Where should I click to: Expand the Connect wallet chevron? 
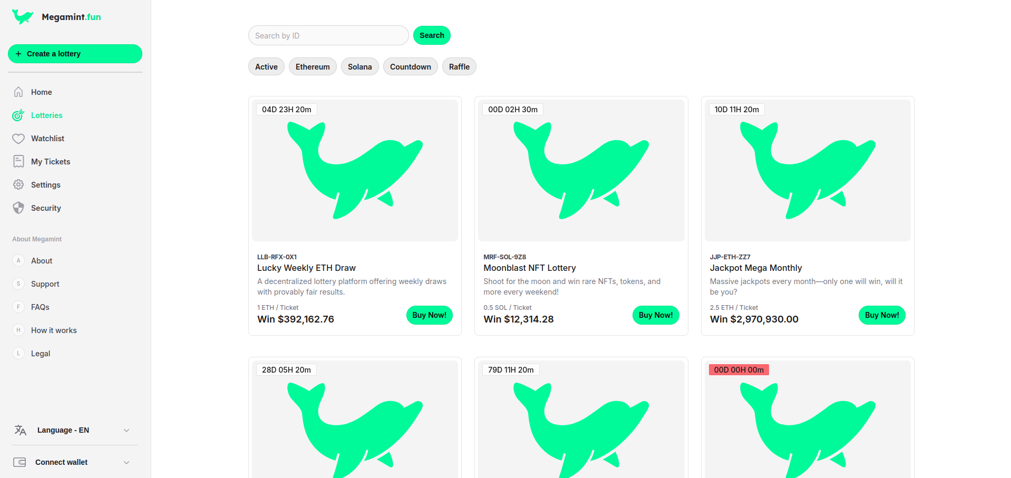click(x=127, y=462)
